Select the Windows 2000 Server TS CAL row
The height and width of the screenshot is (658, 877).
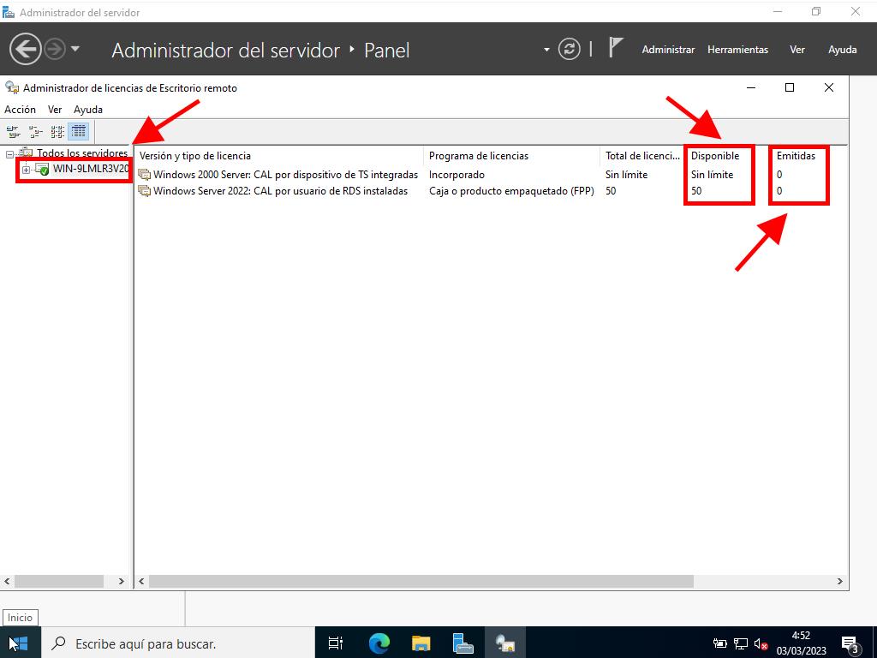pyautogui.click(x=284, y=175)
